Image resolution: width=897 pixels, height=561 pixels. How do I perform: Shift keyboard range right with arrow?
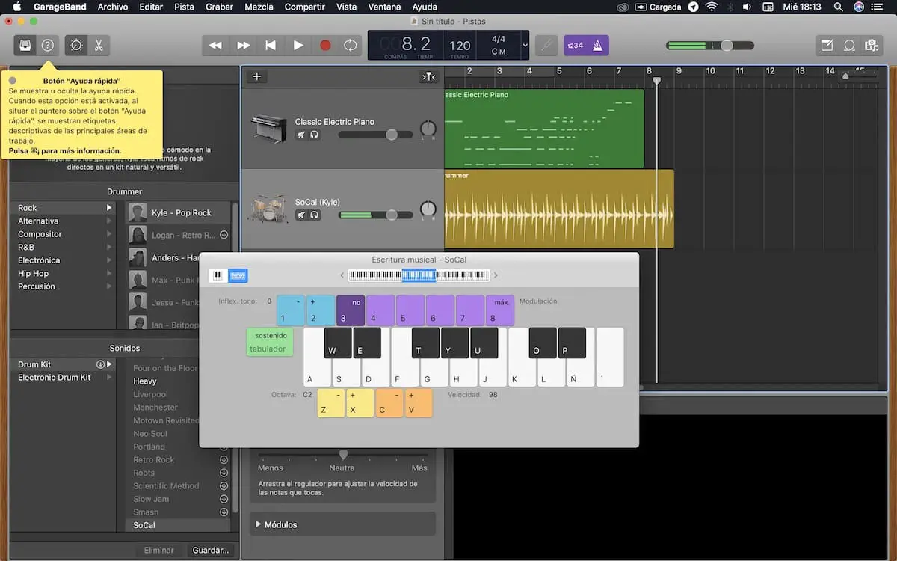[496, 275]
